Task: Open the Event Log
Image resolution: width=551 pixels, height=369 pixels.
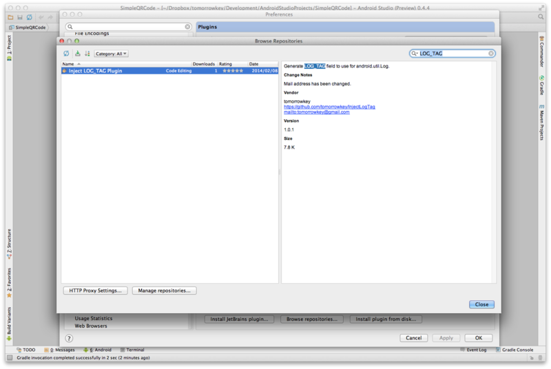Action: click(473, 350)
